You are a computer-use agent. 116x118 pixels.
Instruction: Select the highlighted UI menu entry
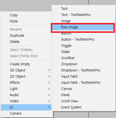pos(26,107)
